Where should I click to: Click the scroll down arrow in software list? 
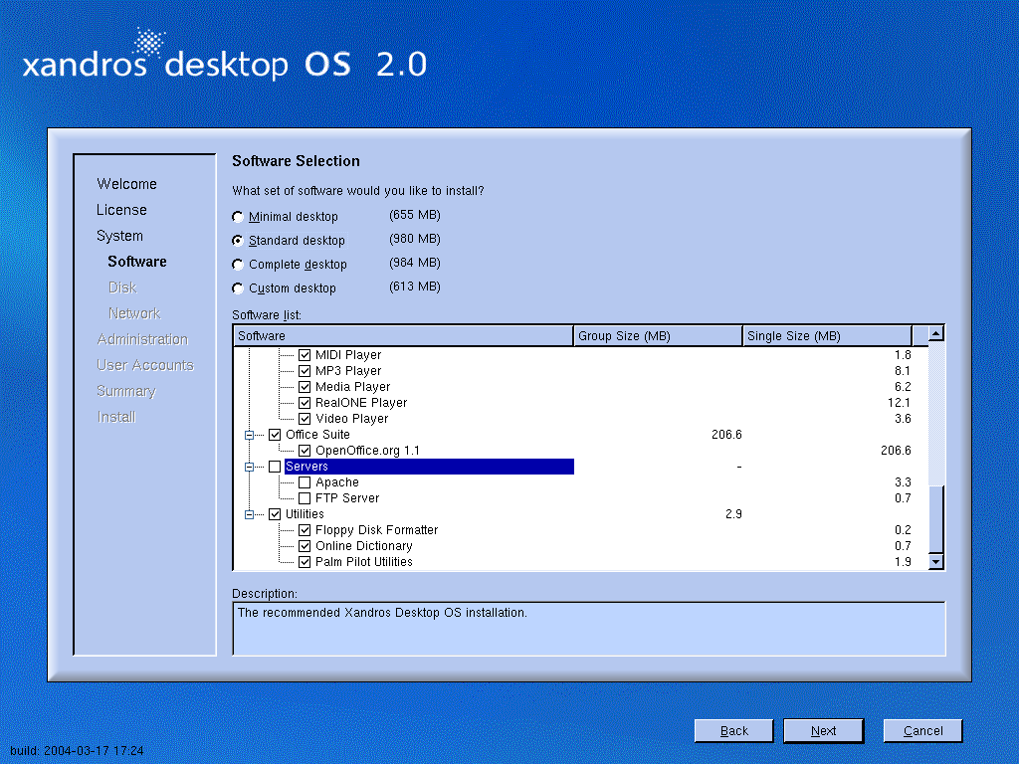935,562
